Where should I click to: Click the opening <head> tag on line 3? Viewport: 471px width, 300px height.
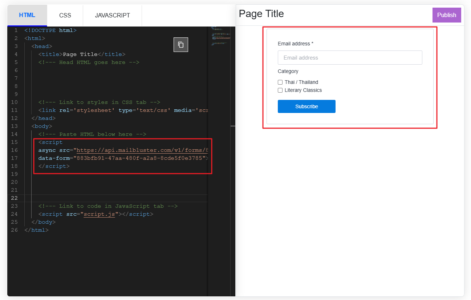click(42, 46)
